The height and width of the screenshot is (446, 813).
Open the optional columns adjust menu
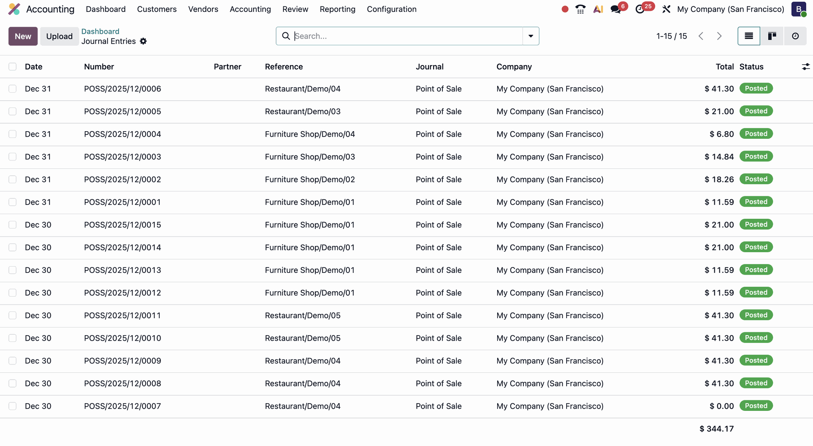[x=805, y=67]
